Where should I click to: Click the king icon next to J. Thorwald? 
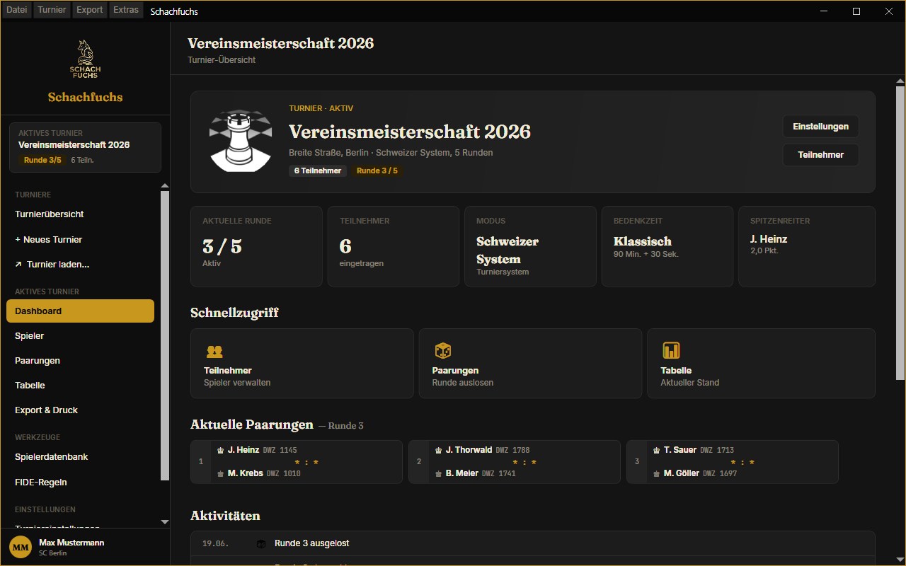(438, 450)
